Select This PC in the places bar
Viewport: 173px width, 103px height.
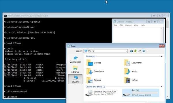(75, 79)
